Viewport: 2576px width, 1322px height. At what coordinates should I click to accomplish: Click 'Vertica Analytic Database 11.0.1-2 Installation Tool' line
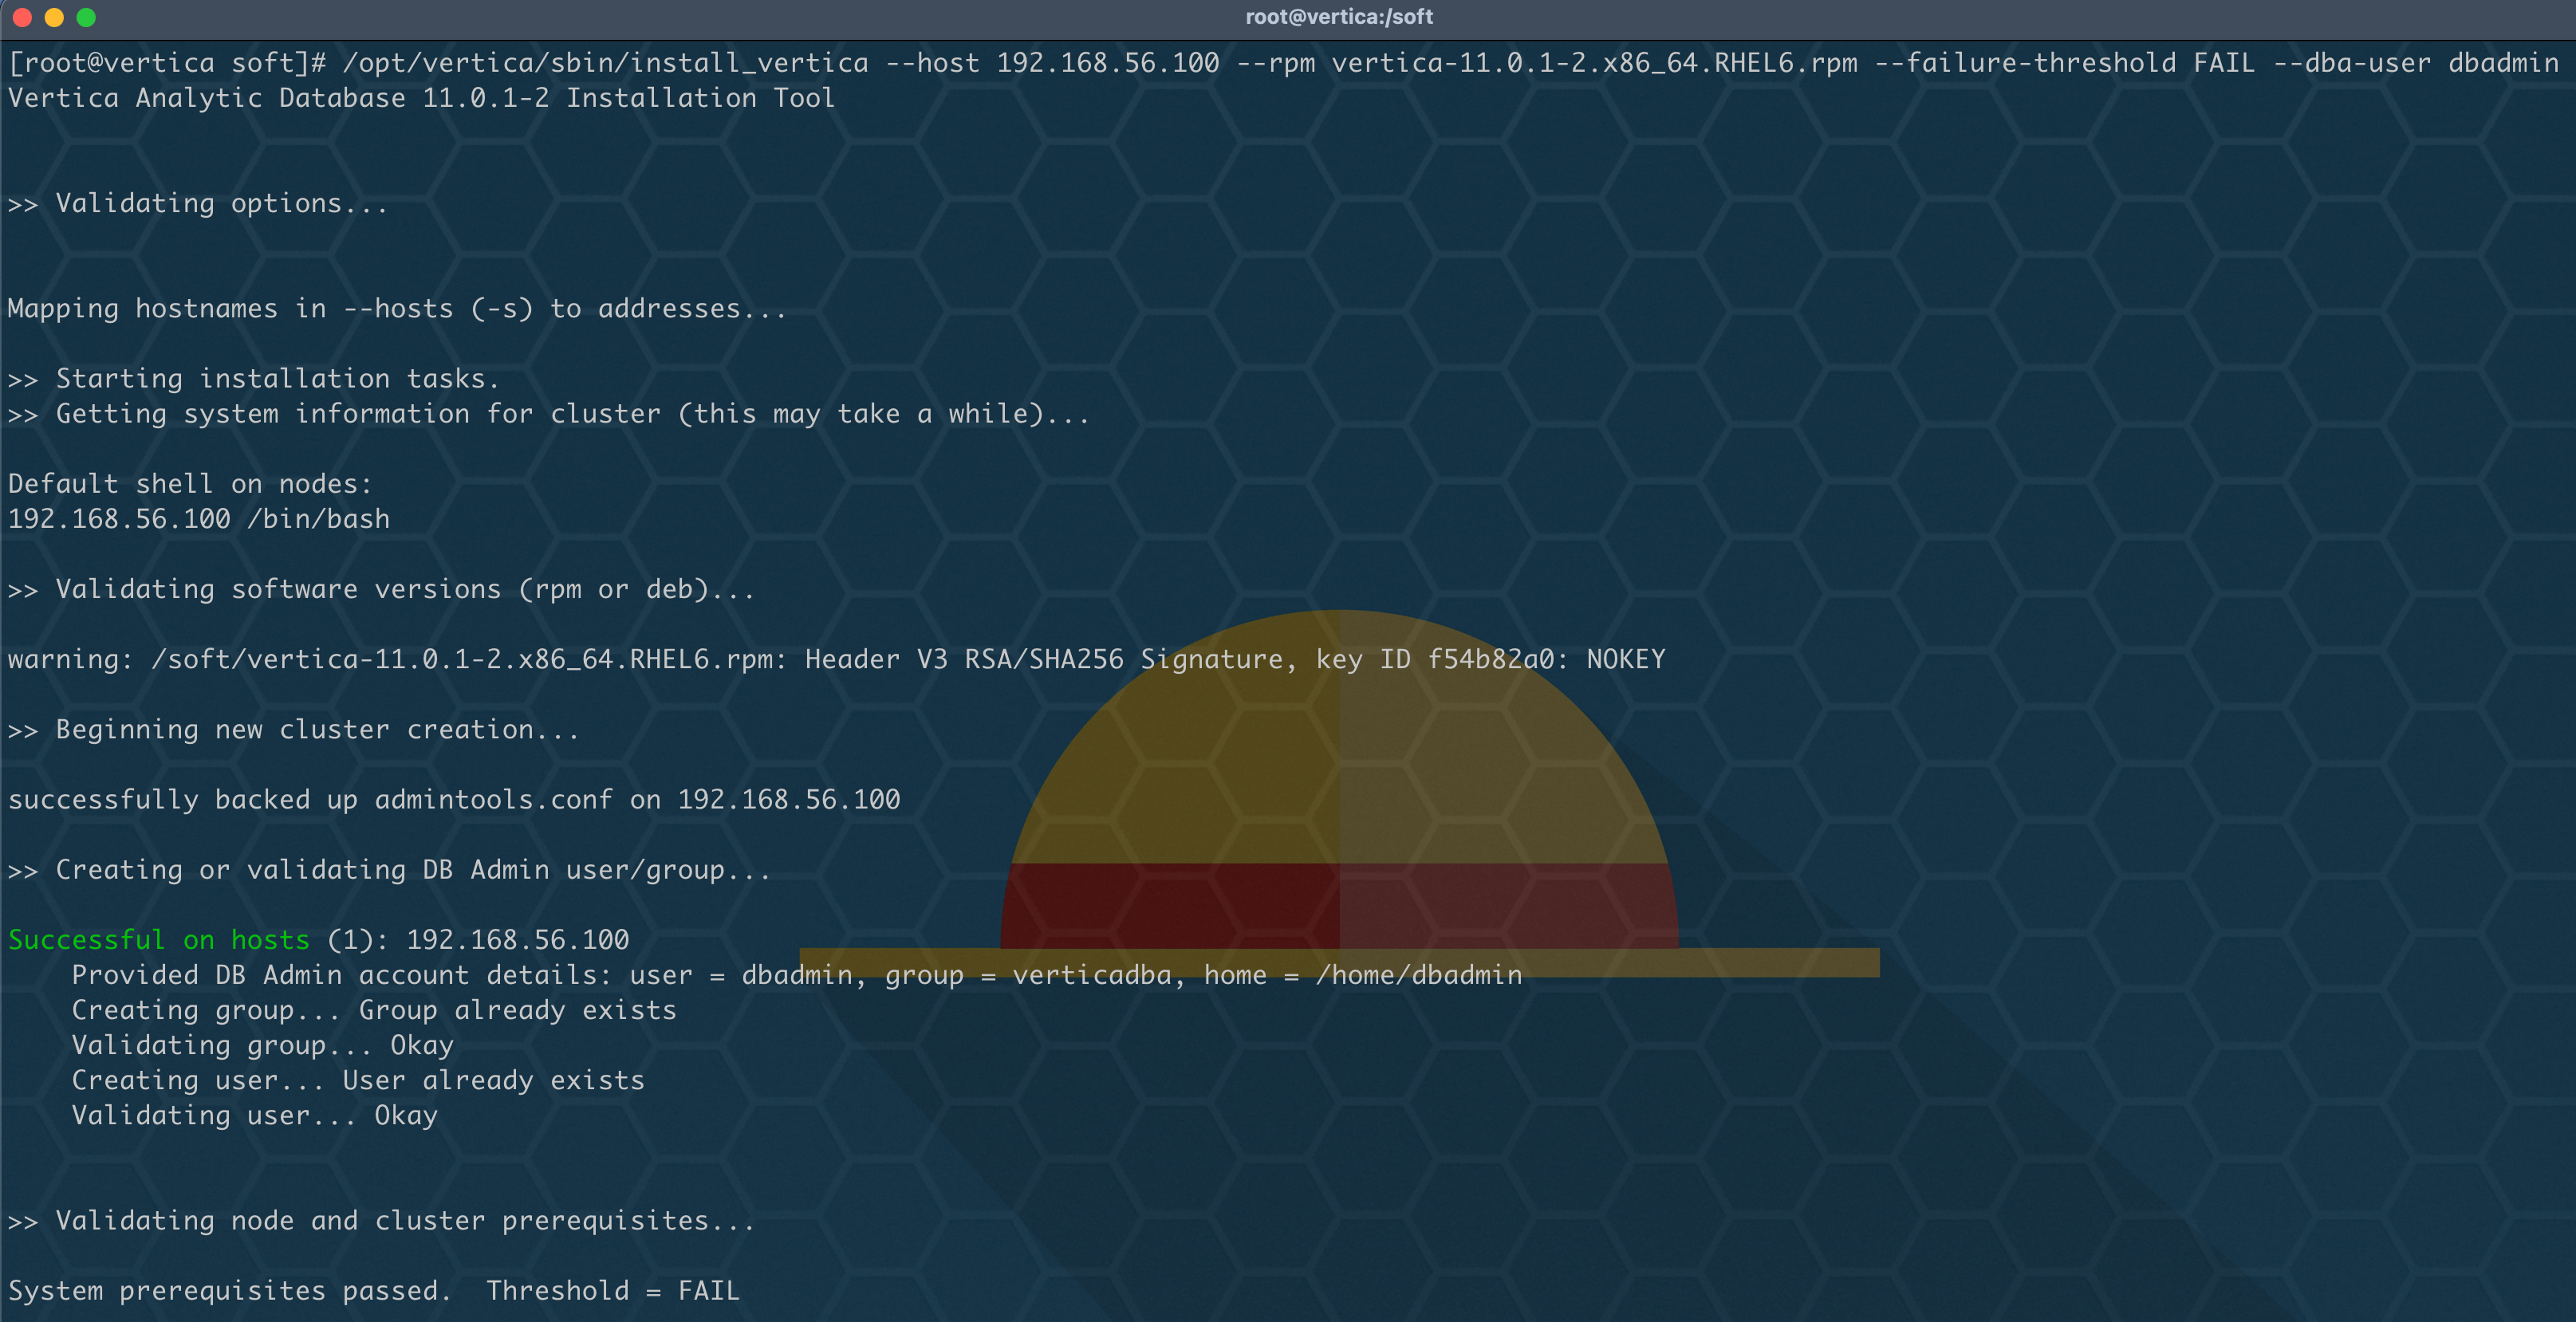click(420, 98)
